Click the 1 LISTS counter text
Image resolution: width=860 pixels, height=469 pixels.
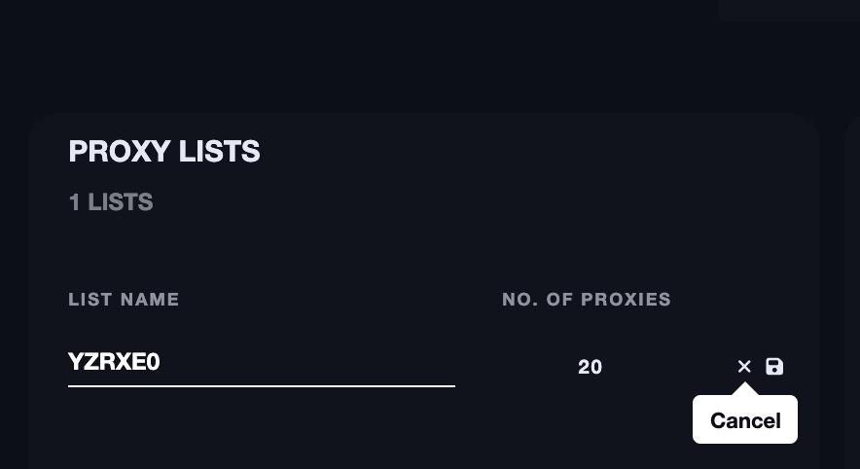[x=111, y=202]
